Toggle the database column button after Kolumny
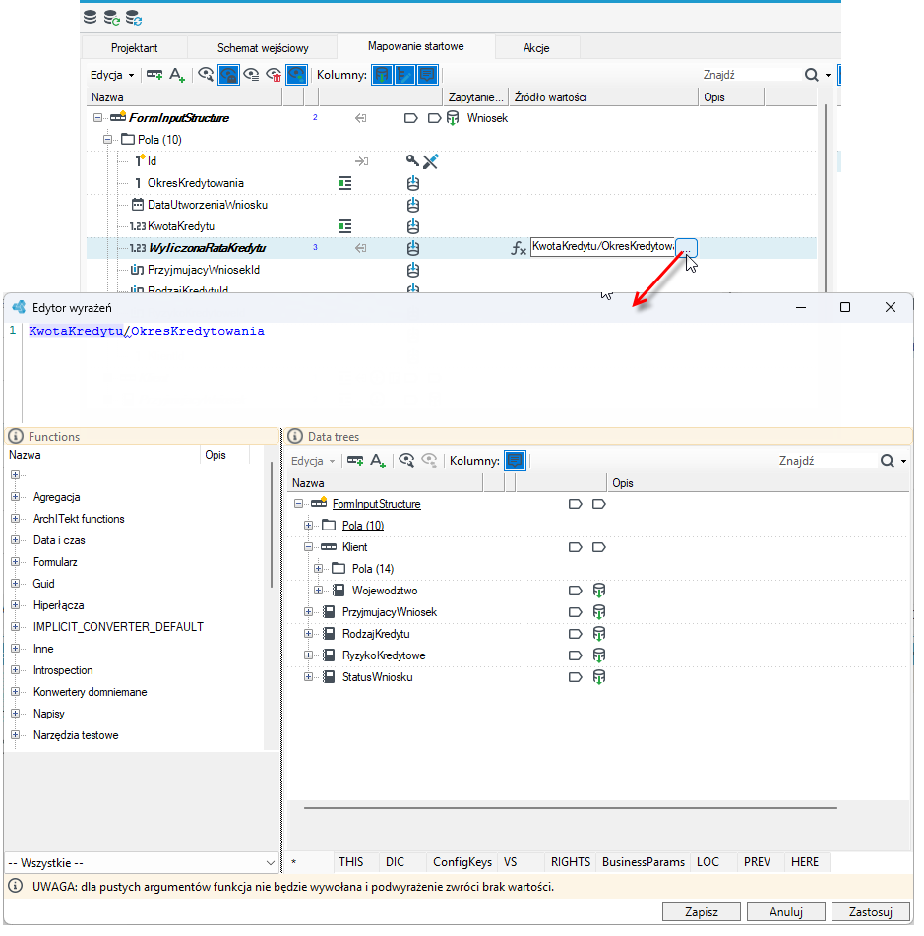 382,75
